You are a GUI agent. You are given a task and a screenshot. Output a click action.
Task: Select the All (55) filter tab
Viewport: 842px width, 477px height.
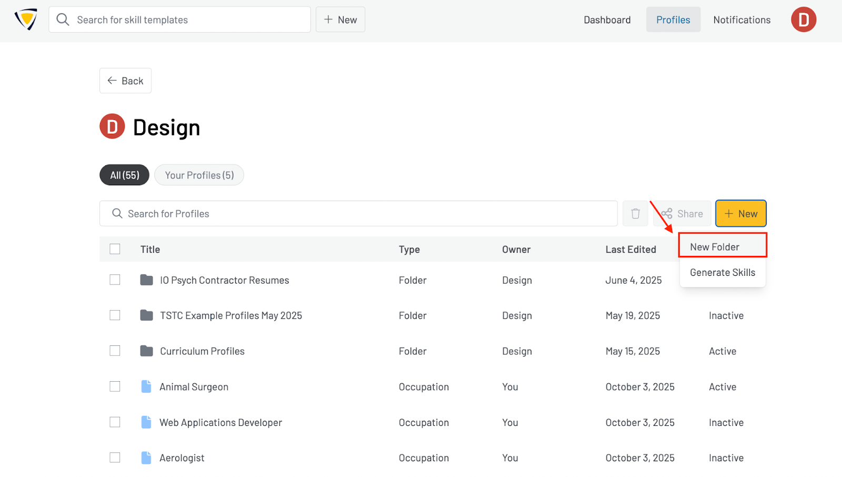point(124,175)
